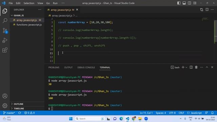Click Spaces: 4 indentation setting

coord(161,113)
